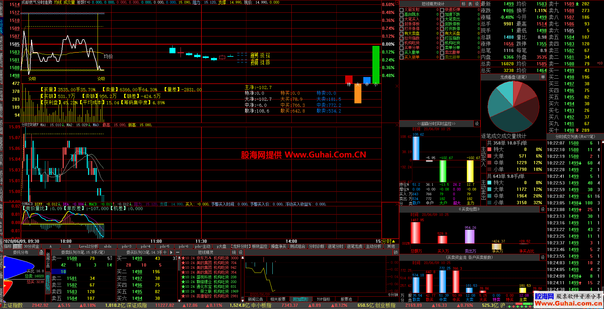604x309 pixels.
Task: Click 其他 tab at tab row end
Action: pyautogui.click(x=391, y=246)
